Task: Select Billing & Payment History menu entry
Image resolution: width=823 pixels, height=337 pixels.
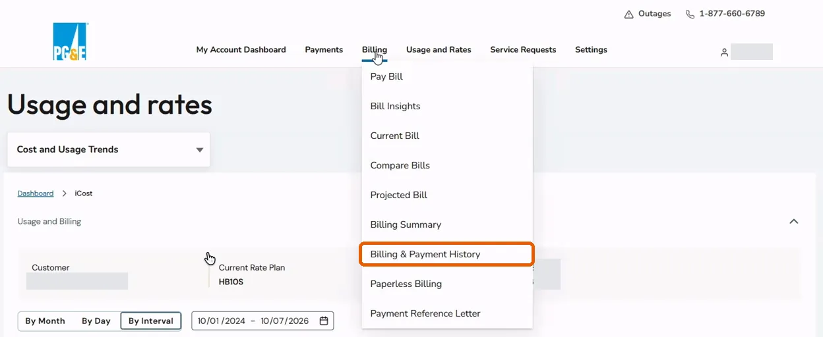Action: click(x=446, y=254)
